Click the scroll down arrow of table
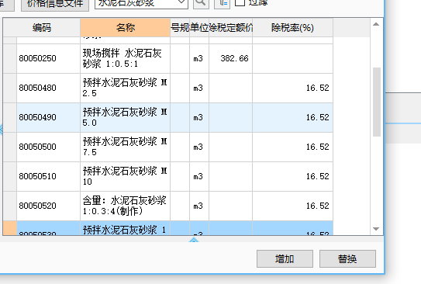This screenshot has width=421, height=284. 376,229
